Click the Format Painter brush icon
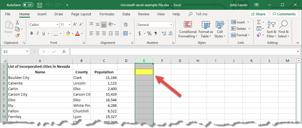302x128 pixels. pyautogui.click(x=17, y=35)
